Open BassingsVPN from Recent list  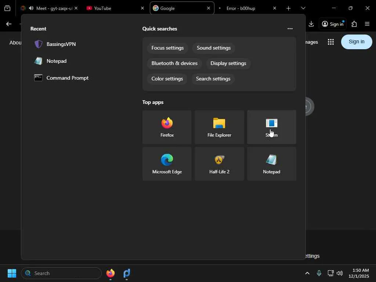(55, 44)
